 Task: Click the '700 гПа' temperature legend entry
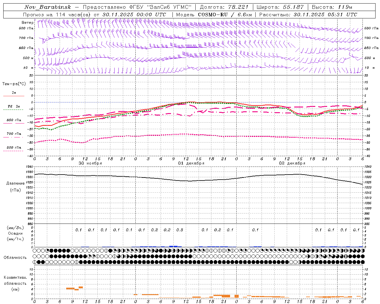click(x=14, y=134)
